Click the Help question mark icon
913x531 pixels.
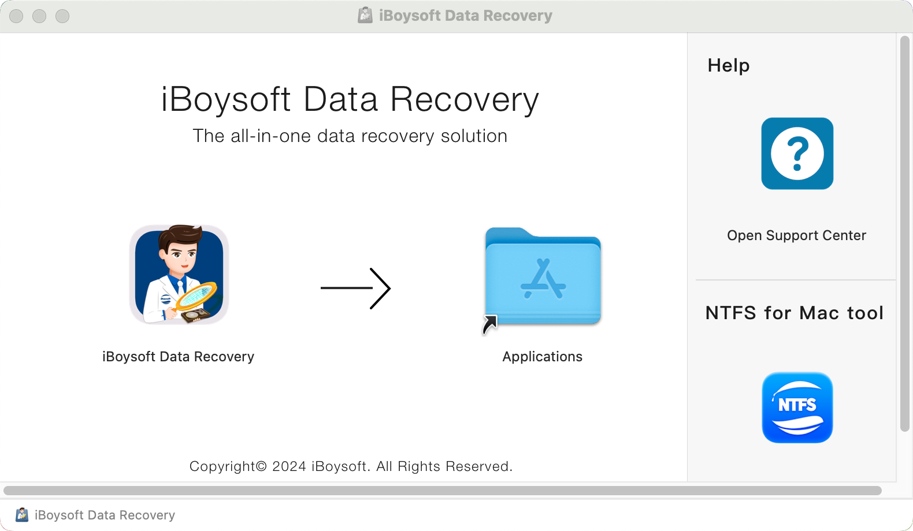[797, 154]
